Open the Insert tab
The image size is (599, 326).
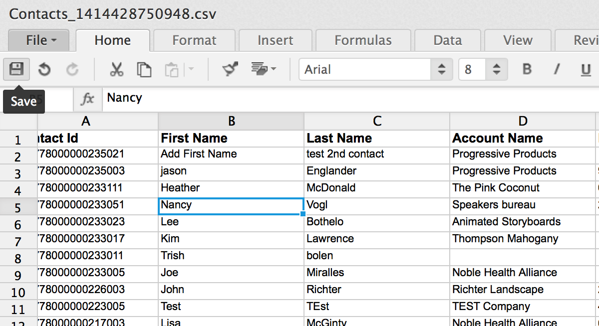click(275, 40)
